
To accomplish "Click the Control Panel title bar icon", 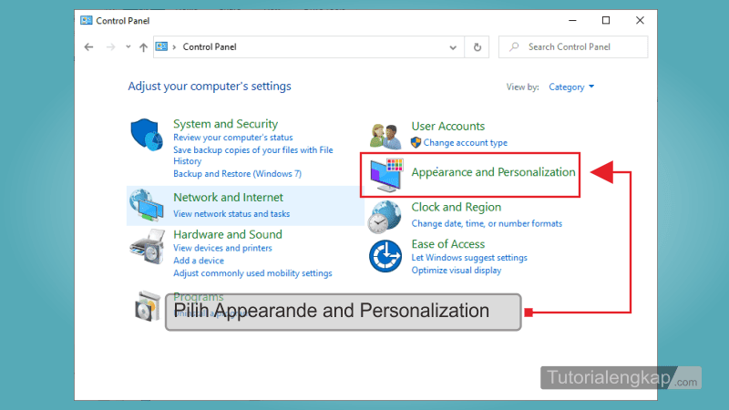I will coord(86,20).
